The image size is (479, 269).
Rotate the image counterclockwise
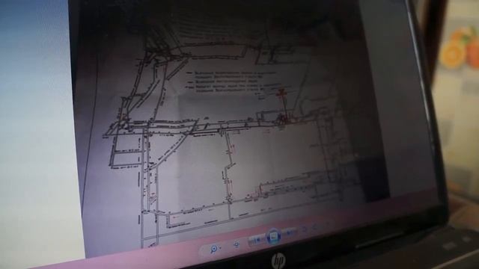click(x=305, y=229)
